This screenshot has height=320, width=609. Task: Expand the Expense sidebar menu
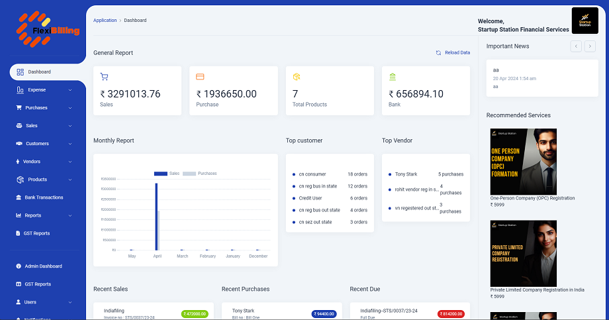point(70,90)
